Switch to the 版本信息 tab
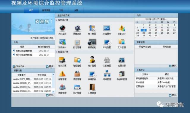Image resolution: width=190 pixels, height=113 pixels. 46,10
